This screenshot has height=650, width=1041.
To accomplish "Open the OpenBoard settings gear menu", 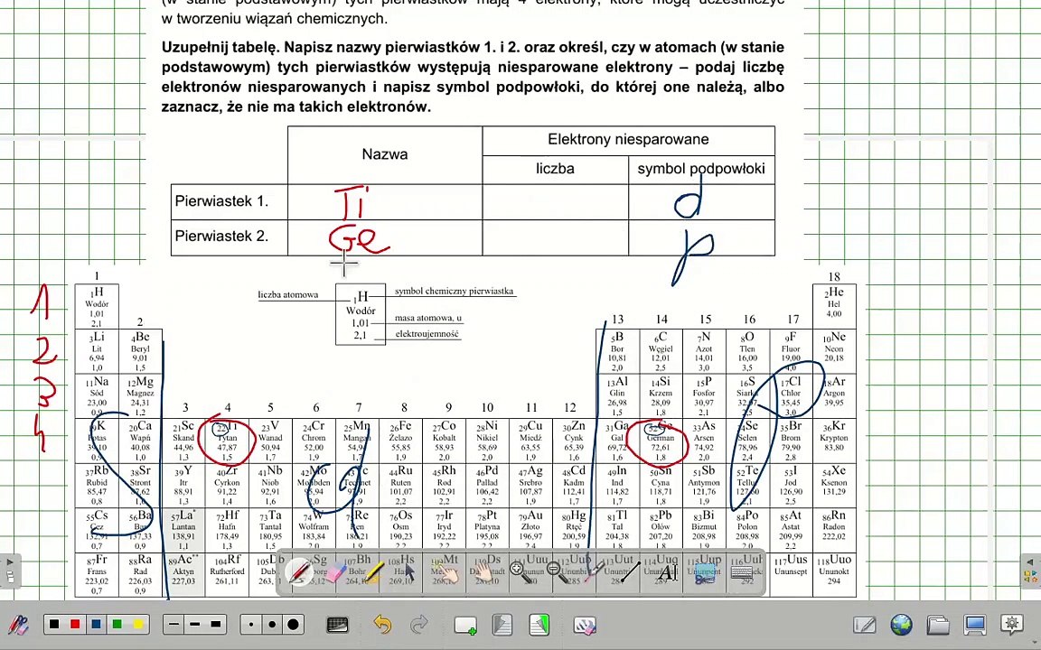I will (x=1012, y=624).
